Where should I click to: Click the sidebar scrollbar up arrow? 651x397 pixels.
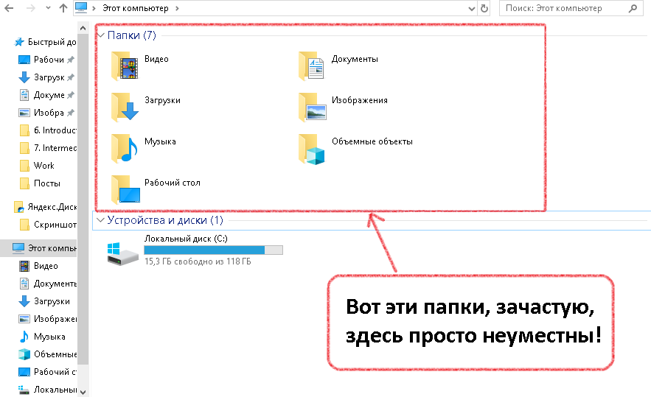pyautogui.click(x=83, y=28)
